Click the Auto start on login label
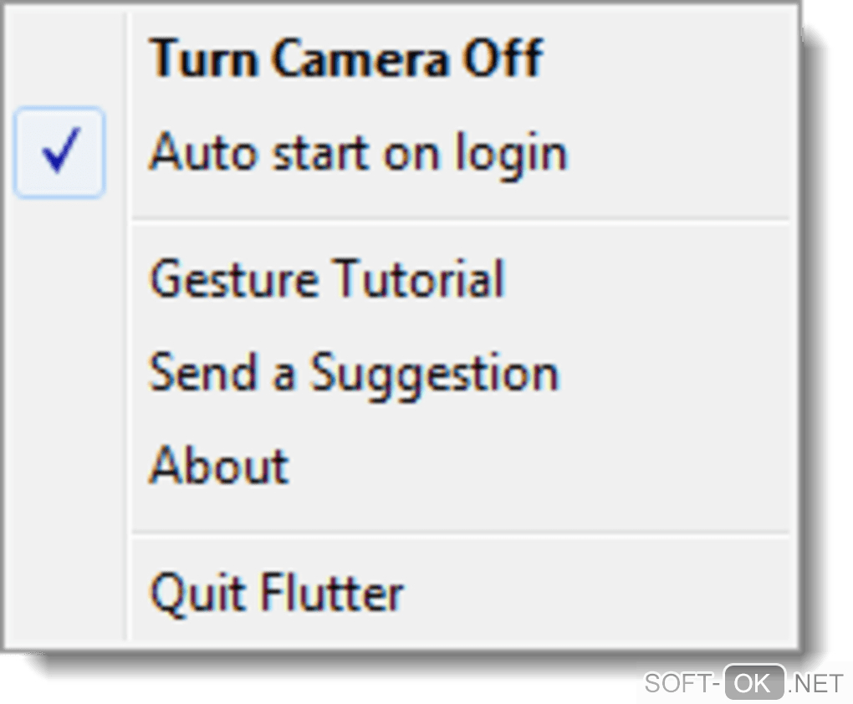The height and width of the screenshot is (704, 853). click(x=358, y=153)
